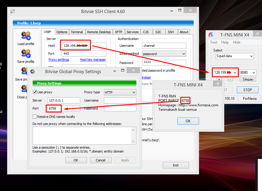Click the Proxy settings link
Image resolution: width=262 pixels, height=191 pixels.
pyautogui.click(x=59, y=60)
